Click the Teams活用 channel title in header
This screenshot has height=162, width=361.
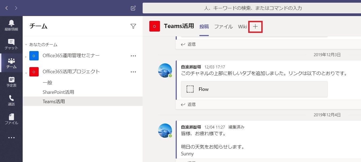(x=179, y=26)
